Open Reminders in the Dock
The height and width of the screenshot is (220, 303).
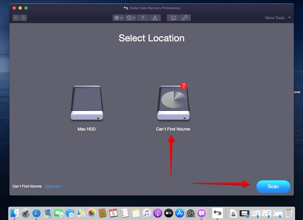(x=125, y=213)
